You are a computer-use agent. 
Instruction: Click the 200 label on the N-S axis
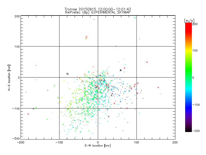[x=17, y=16]
